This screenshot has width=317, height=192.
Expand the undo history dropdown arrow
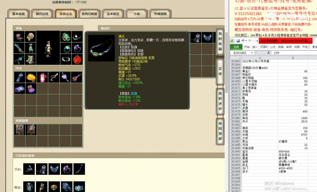click(246, 41)
